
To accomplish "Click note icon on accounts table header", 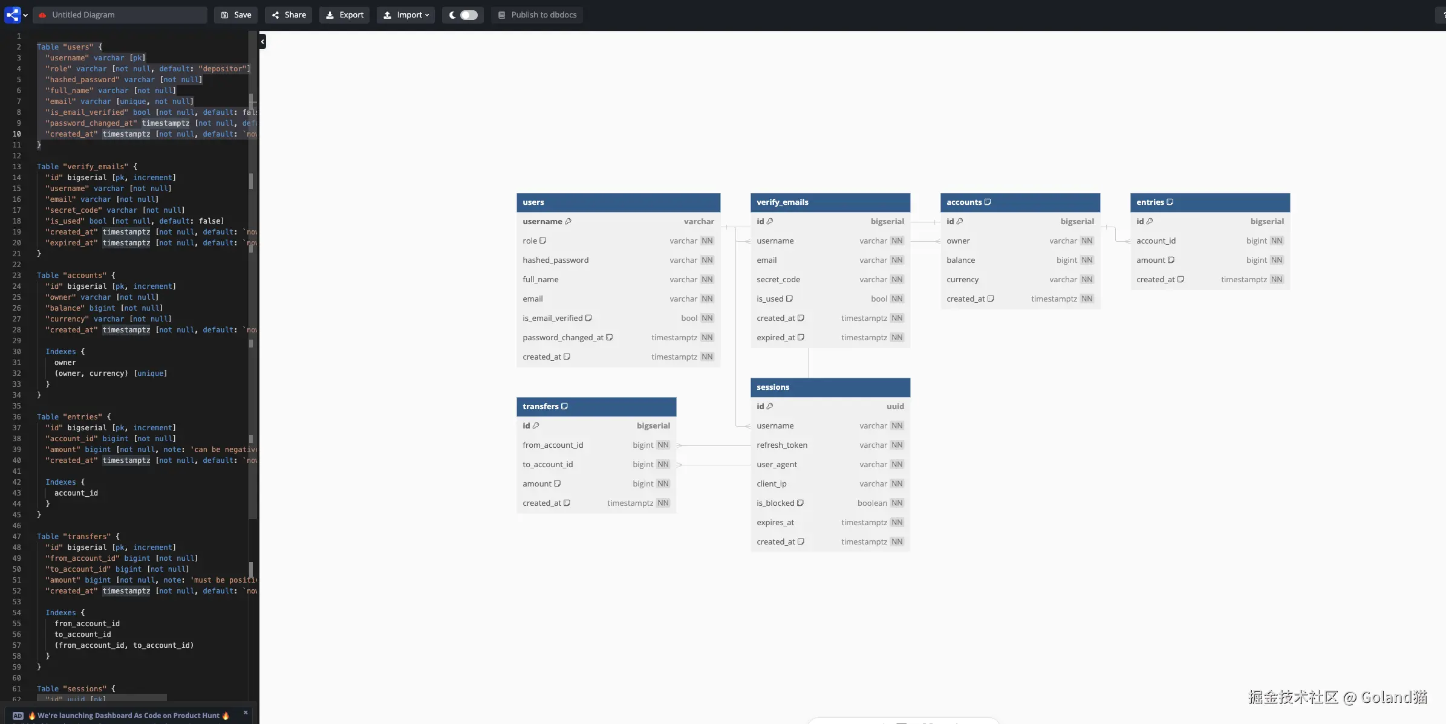I will pos(988,202).
